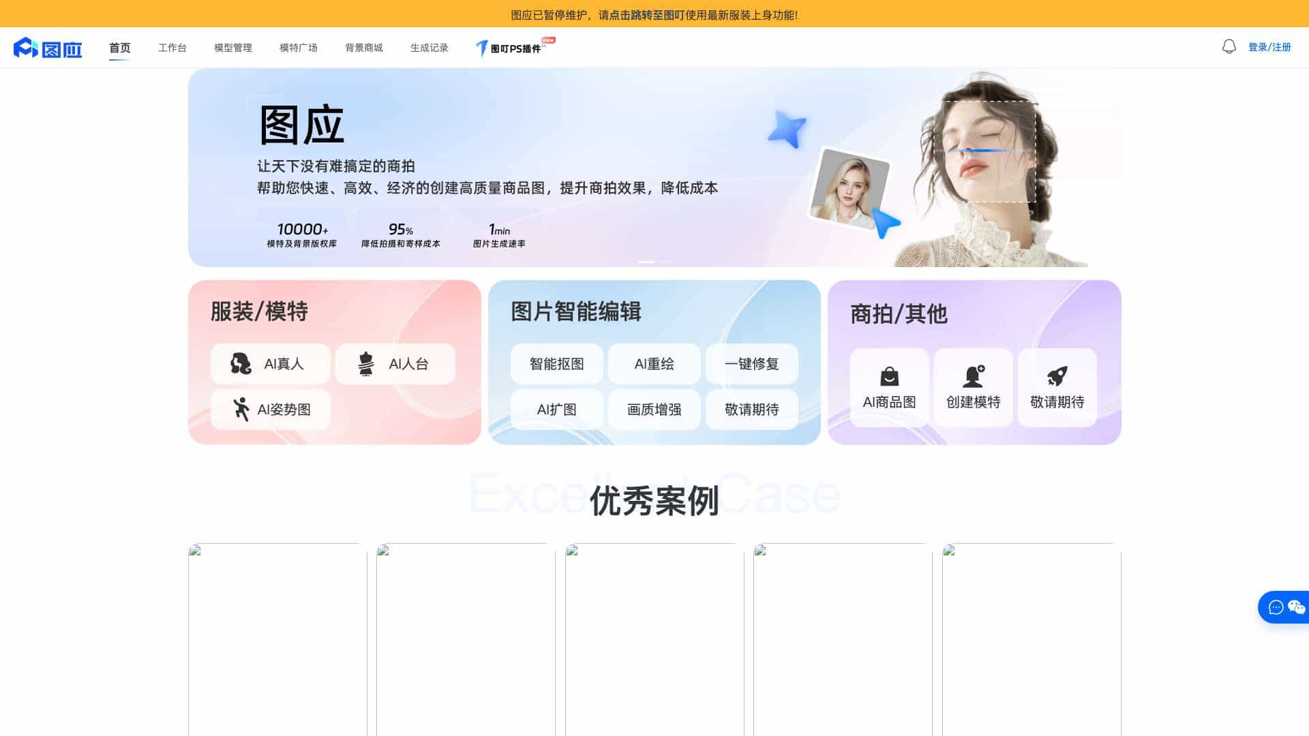Click the first 优秀案例 image card
Viewport: 1309px width, 736px height.
(277, 639)
